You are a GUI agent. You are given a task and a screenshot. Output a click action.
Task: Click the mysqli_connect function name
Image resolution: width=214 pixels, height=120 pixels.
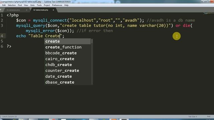pyautogui.click(x=50, y=20)
